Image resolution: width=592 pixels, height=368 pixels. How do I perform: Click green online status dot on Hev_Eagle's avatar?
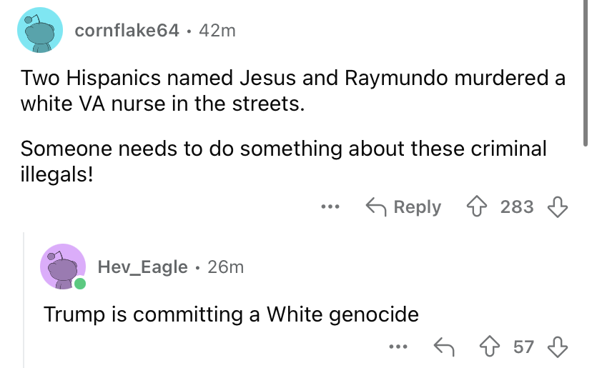79,284
